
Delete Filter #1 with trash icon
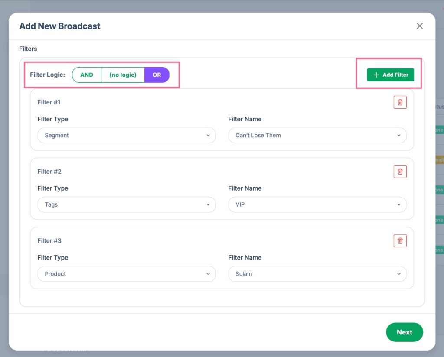coord(400,102)
